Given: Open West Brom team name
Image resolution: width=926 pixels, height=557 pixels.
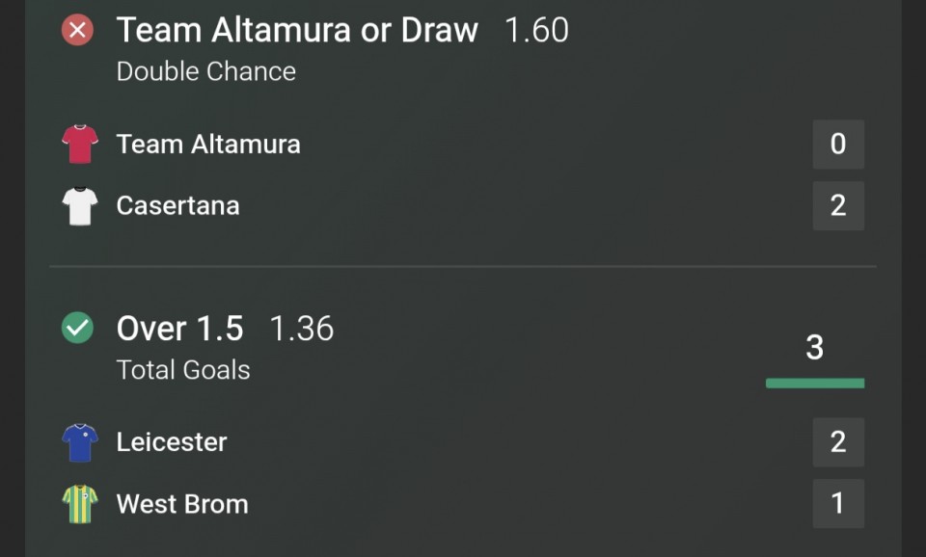Looking at the screenshot, I should click(x=182, y=504).
